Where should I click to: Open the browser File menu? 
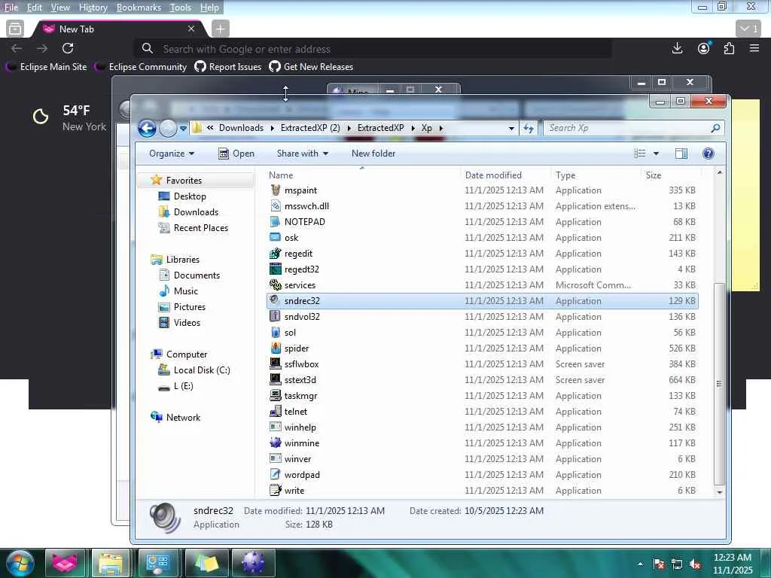click(11, 8)
